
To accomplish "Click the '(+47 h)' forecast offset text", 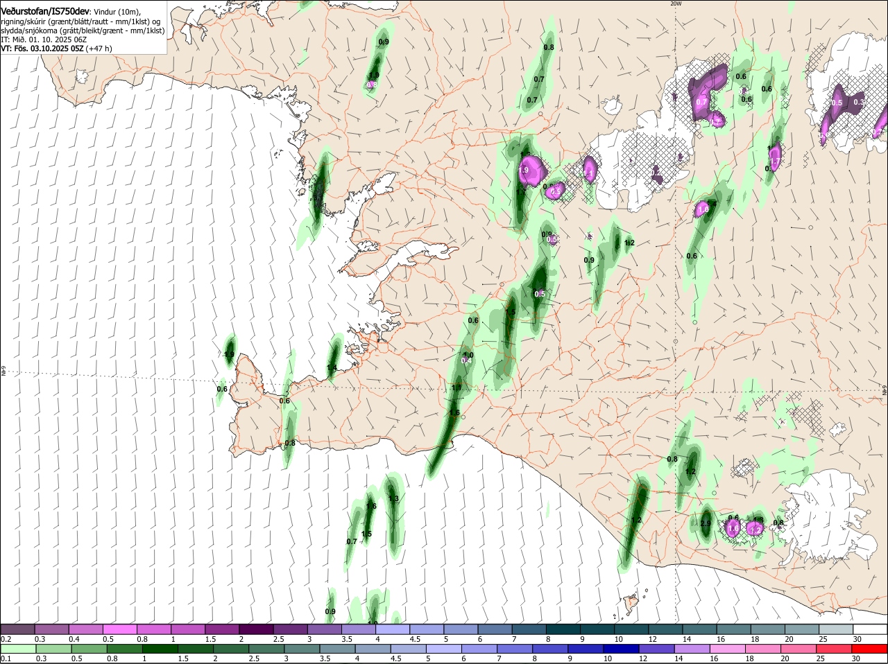I will point(99,49).
